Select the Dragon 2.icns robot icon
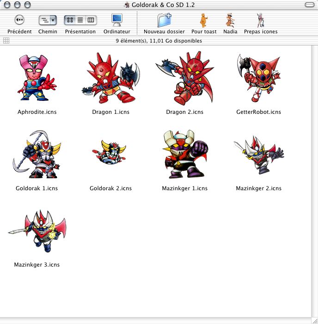The width and height of the screenshot is (318, 324). pos(185,78)
